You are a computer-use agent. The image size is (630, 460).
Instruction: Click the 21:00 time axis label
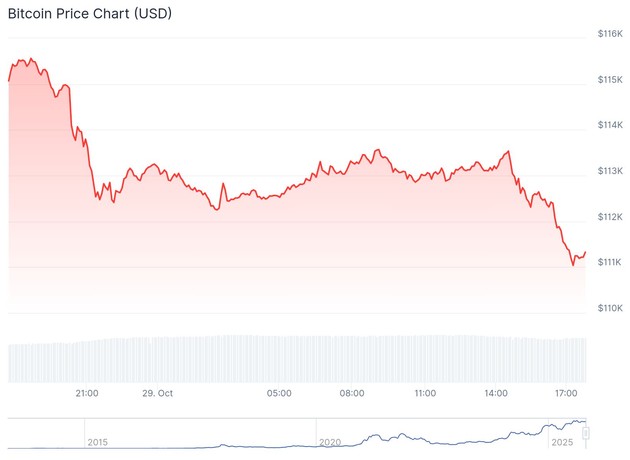[87, 393]
